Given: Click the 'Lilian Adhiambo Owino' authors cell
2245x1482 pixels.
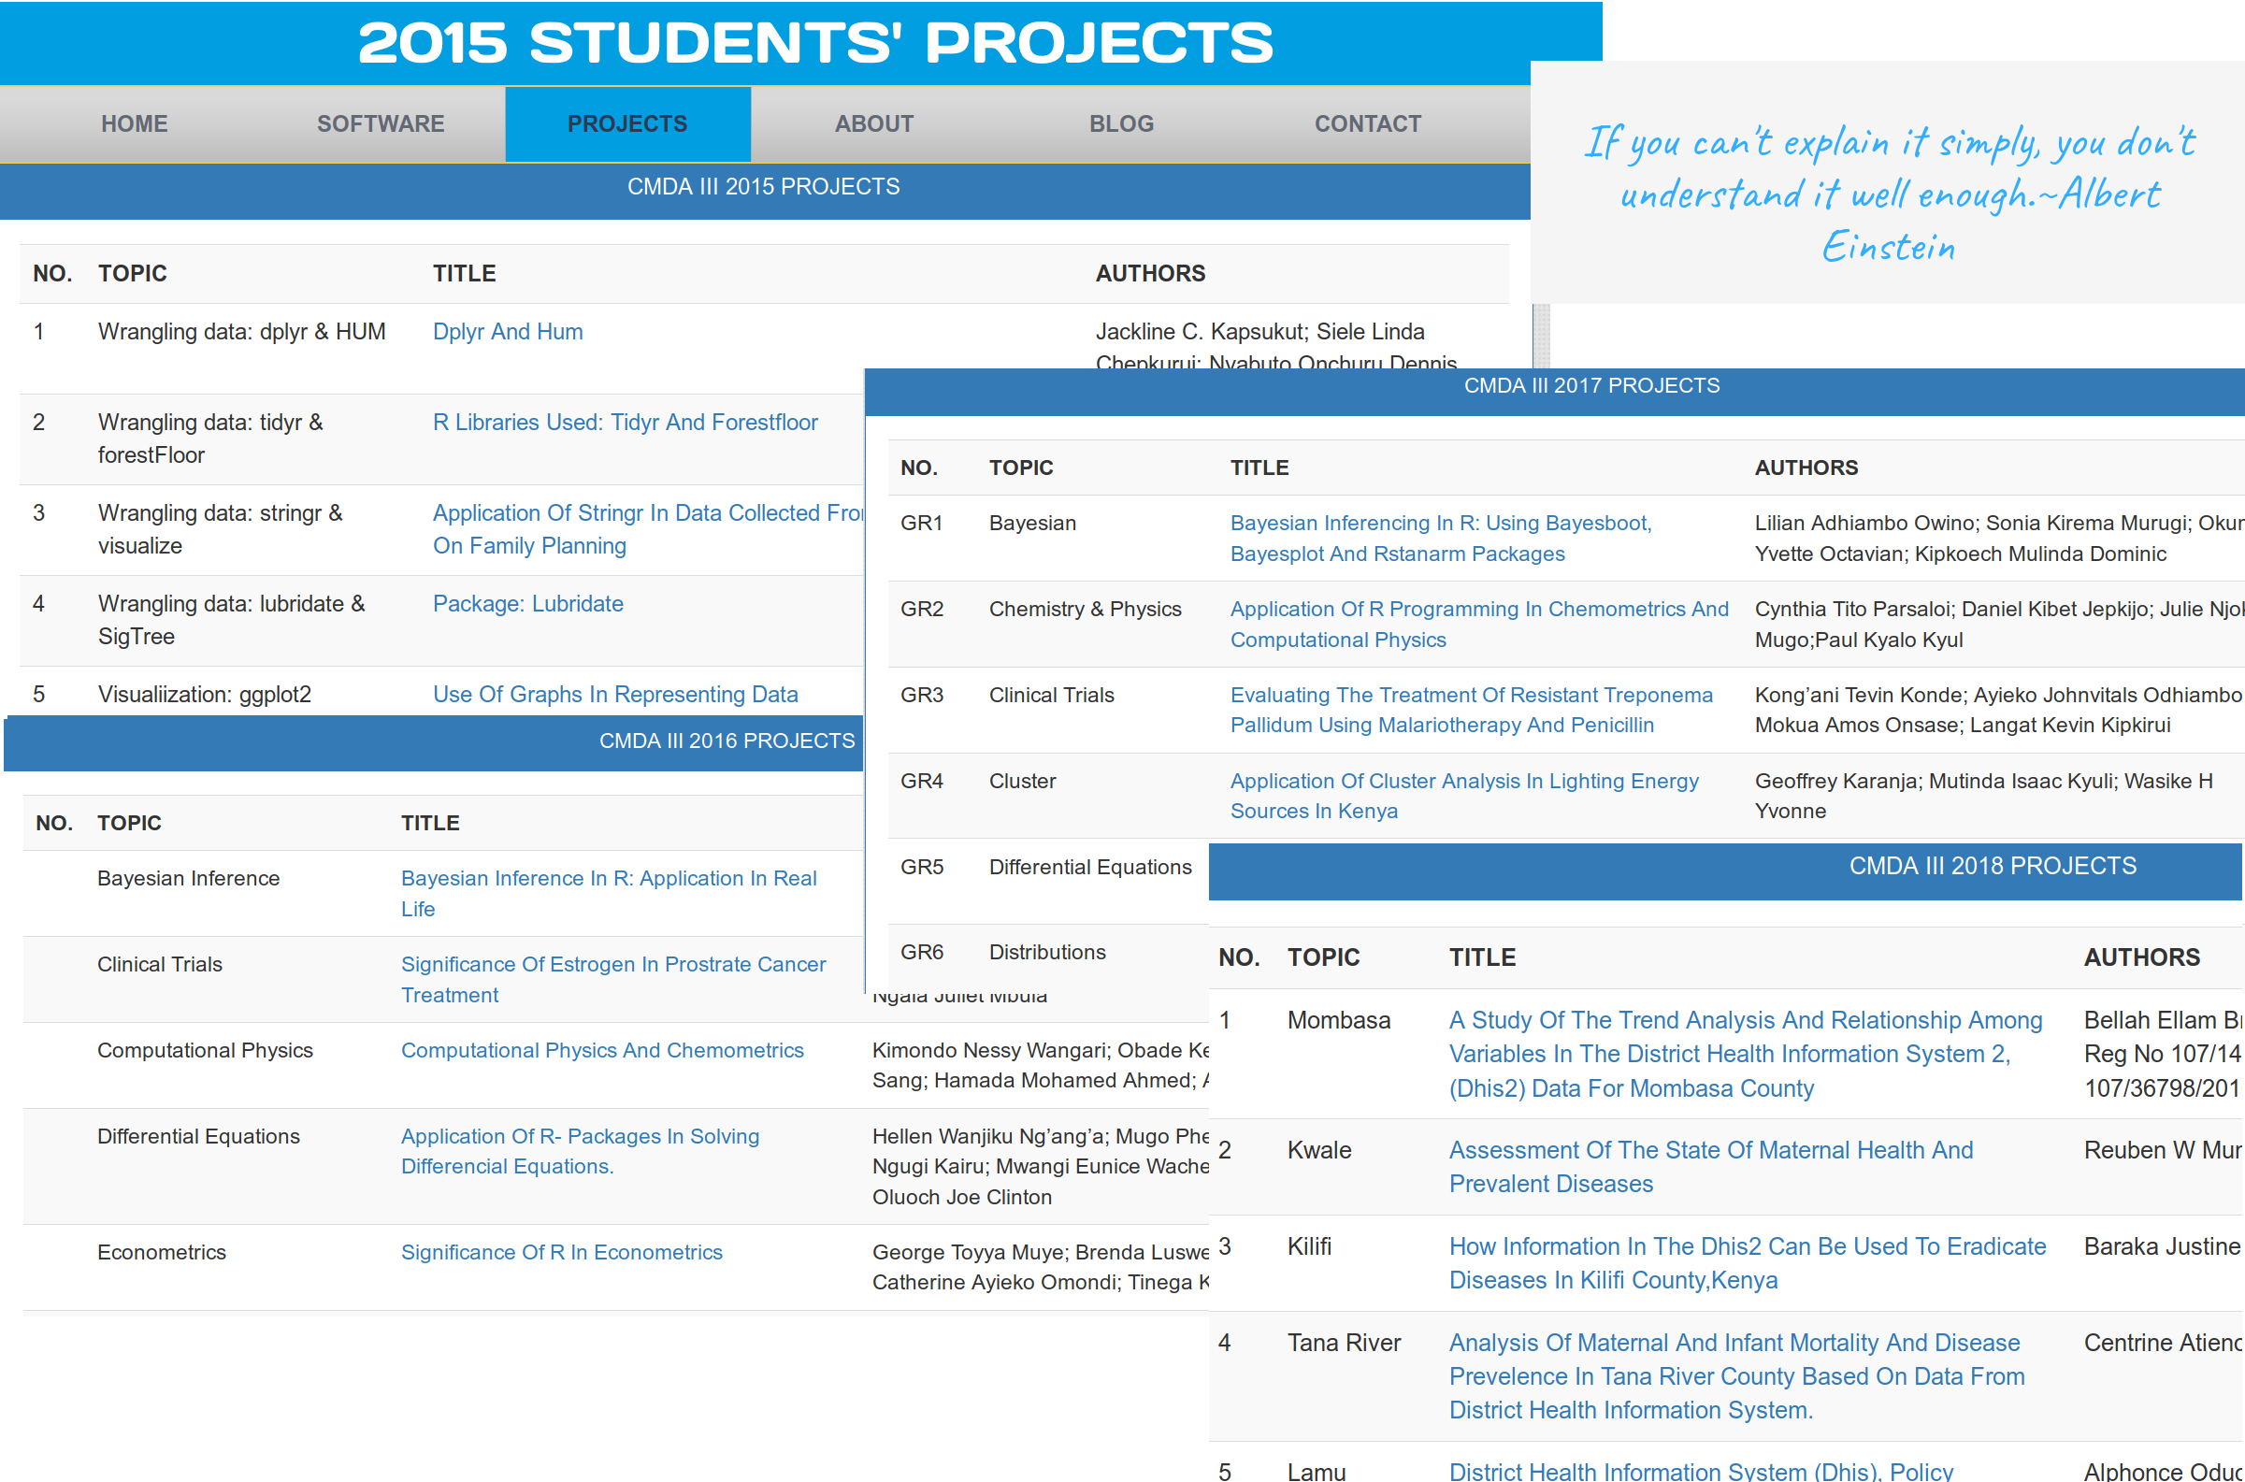Looking at the screenshot, I should click(1998, 538).
